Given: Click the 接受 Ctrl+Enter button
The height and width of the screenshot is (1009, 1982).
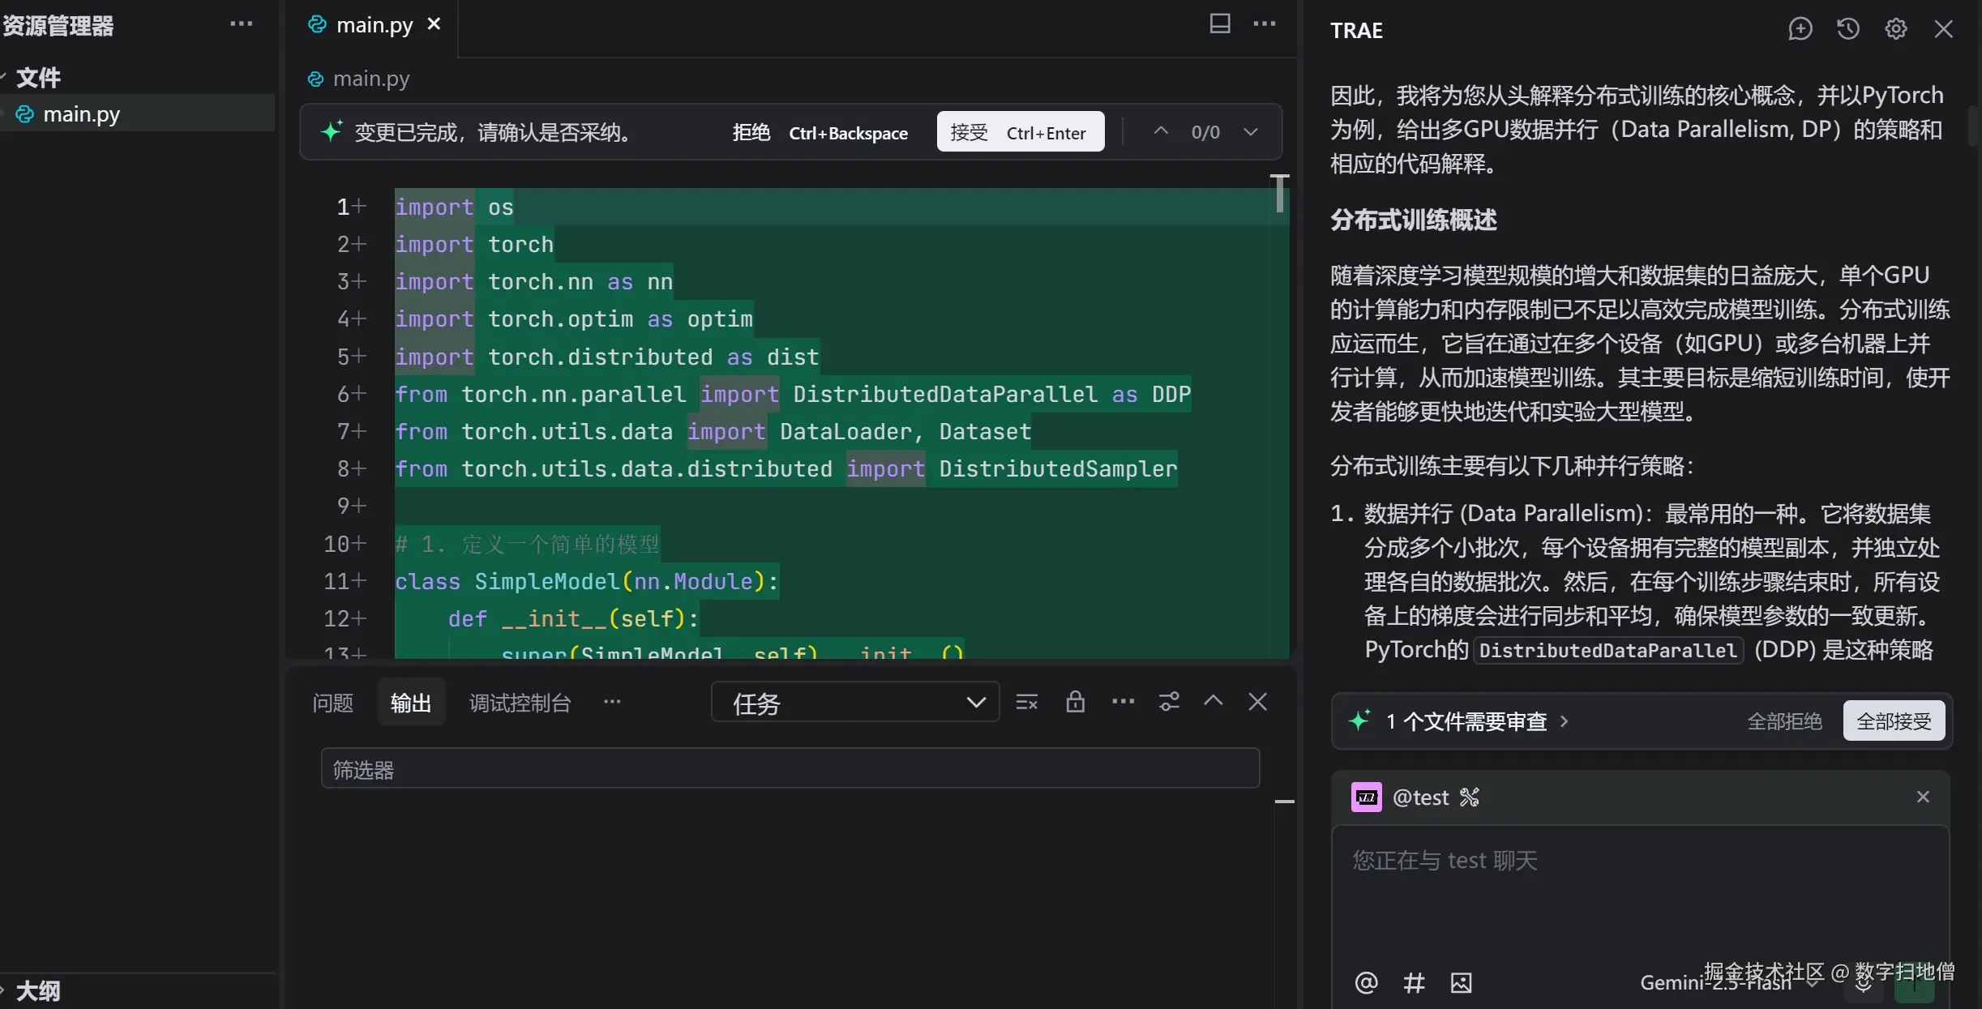Looking at the screenshot, I should click(1020, 132).
